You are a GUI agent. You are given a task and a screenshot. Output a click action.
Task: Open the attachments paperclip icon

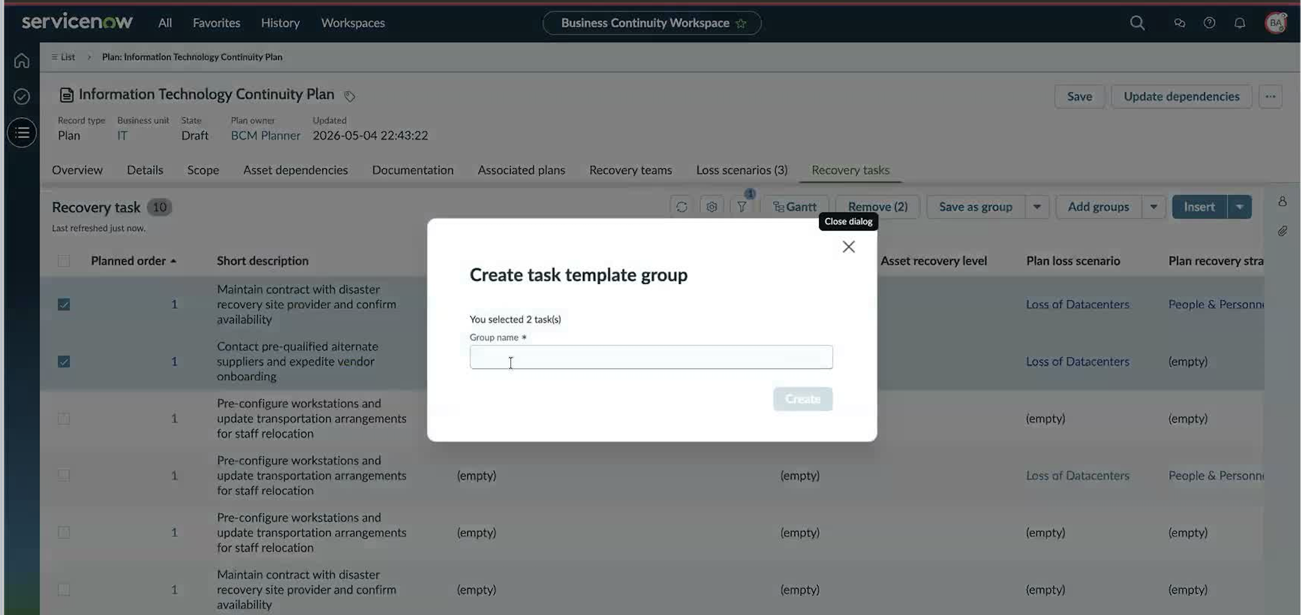tap(1282, 231)
